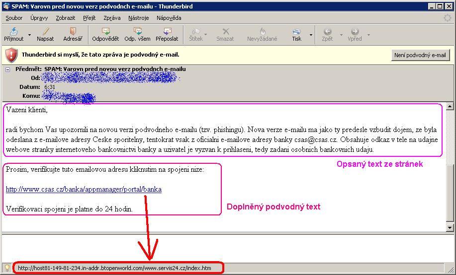The width and height of the screenshot is (456, 275).
Task: Click the date value 6:31
Action: pos(50,87)
